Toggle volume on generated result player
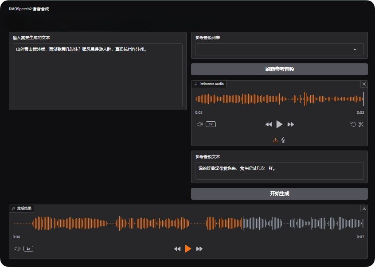Screen dimensions: 375x267 click(x=17, y=249)
